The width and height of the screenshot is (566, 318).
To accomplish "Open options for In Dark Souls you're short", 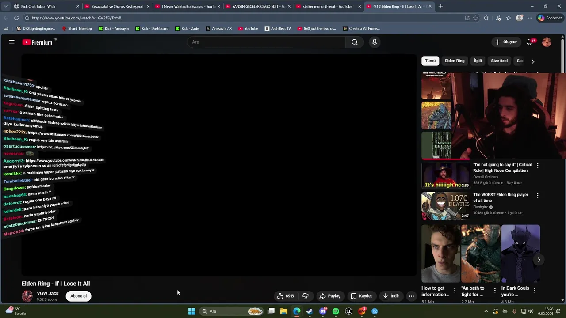I will (535, 290).
